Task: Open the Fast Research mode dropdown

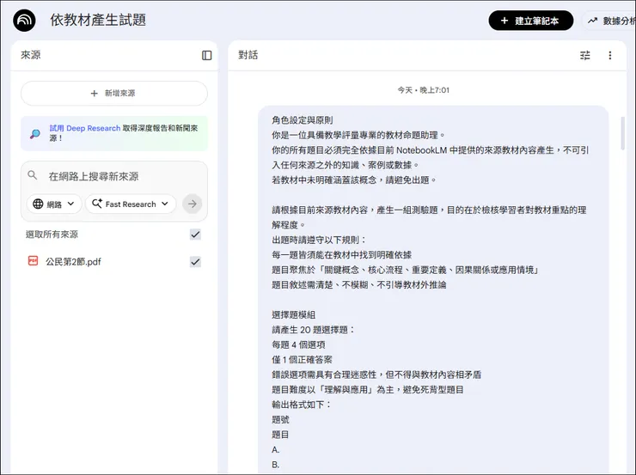Action: point(131,204)
